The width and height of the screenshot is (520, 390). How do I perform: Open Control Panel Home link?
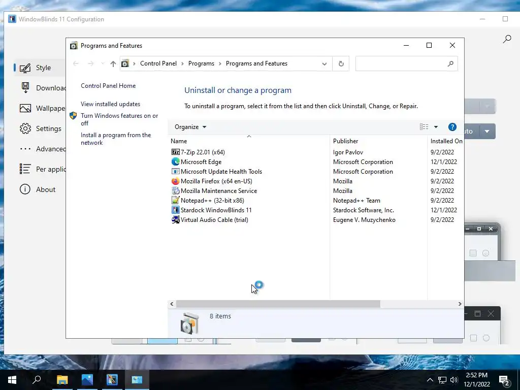(x=108, y=85)
